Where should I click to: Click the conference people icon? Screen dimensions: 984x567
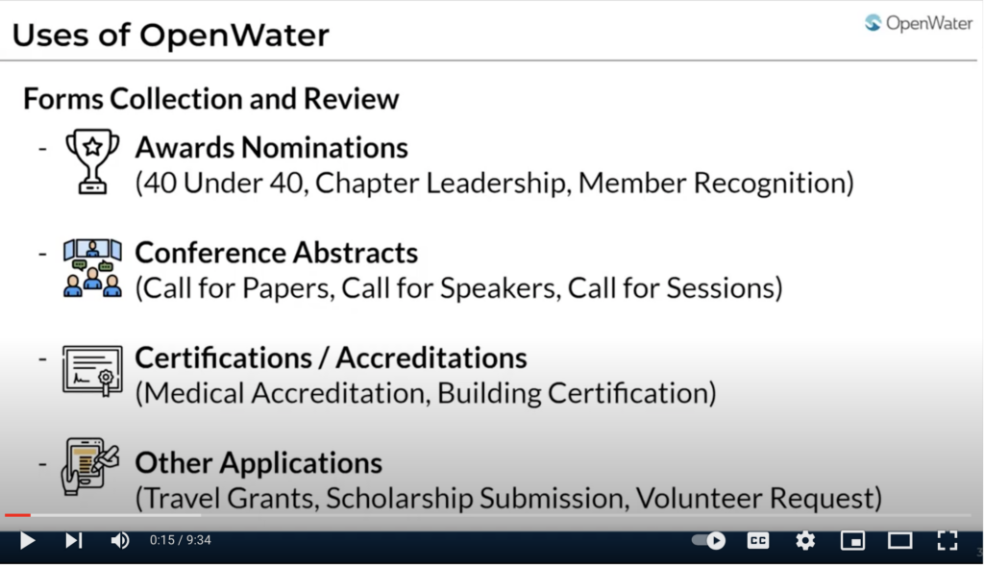click(92, 268)
